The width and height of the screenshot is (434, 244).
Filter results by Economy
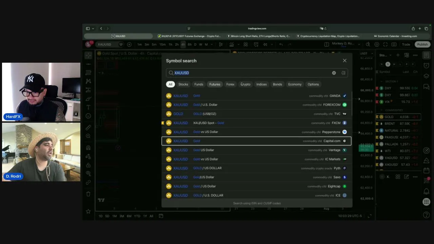click(295, 84)
